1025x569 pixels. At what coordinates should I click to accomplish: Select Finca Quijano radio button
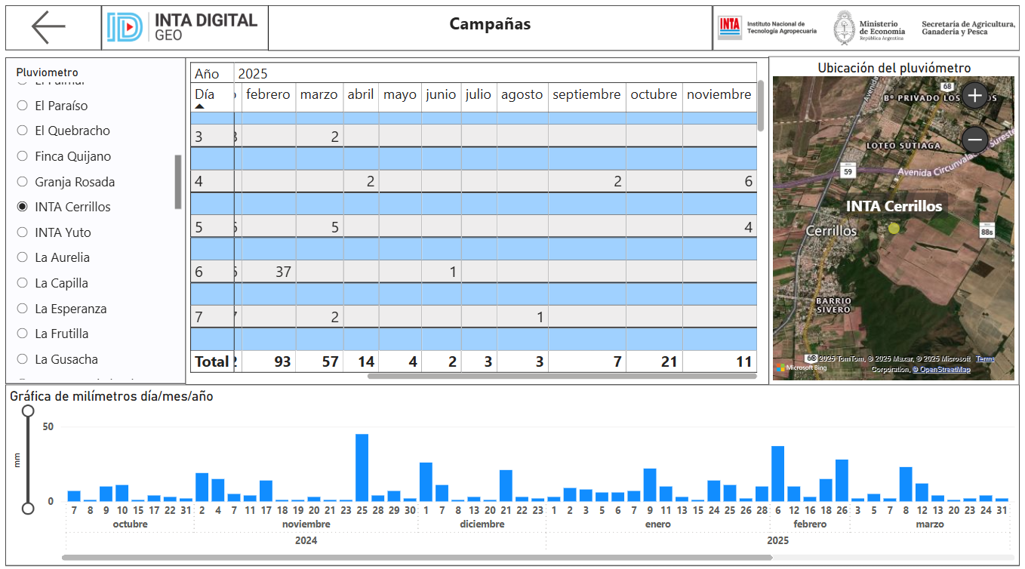pos(23,156)
